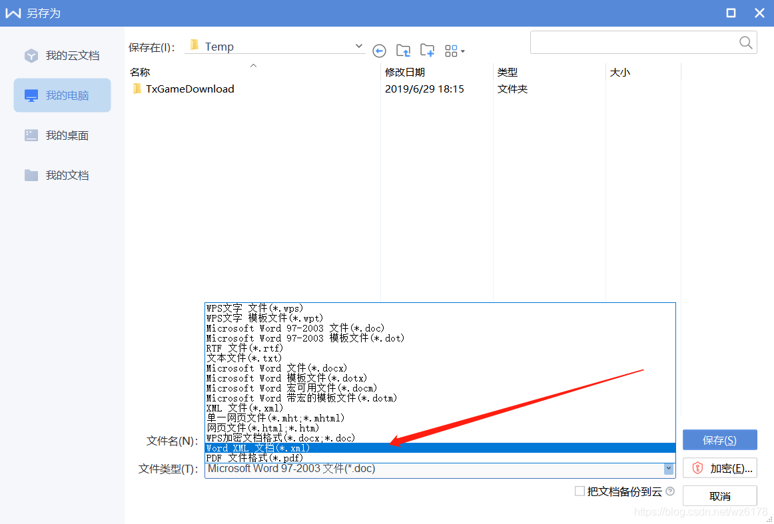Create a new folder icon
The image size is (774, 524).
[427, 51]
